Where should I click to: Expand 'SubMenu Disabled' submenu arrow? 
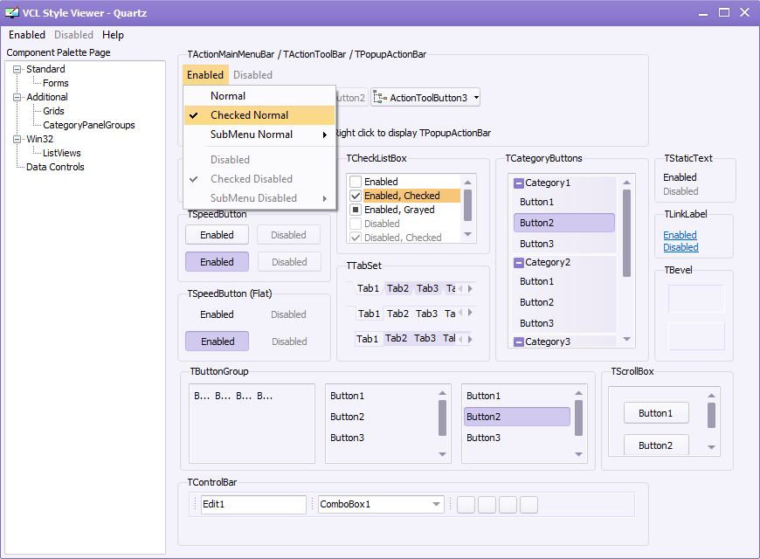pyautogui.click(x=325, y=198)
